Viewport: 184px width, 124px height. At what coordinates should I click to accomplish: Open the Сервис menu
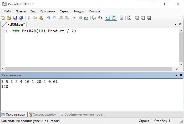click(x=64, y=11)
